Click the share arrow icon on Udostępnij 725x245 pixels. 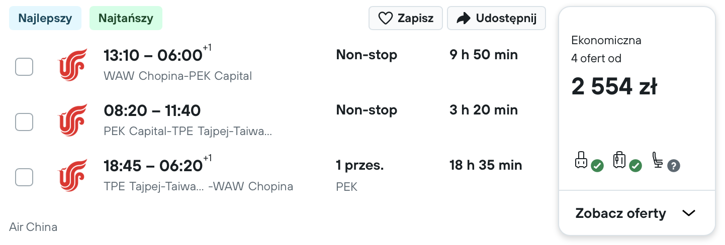463,19
